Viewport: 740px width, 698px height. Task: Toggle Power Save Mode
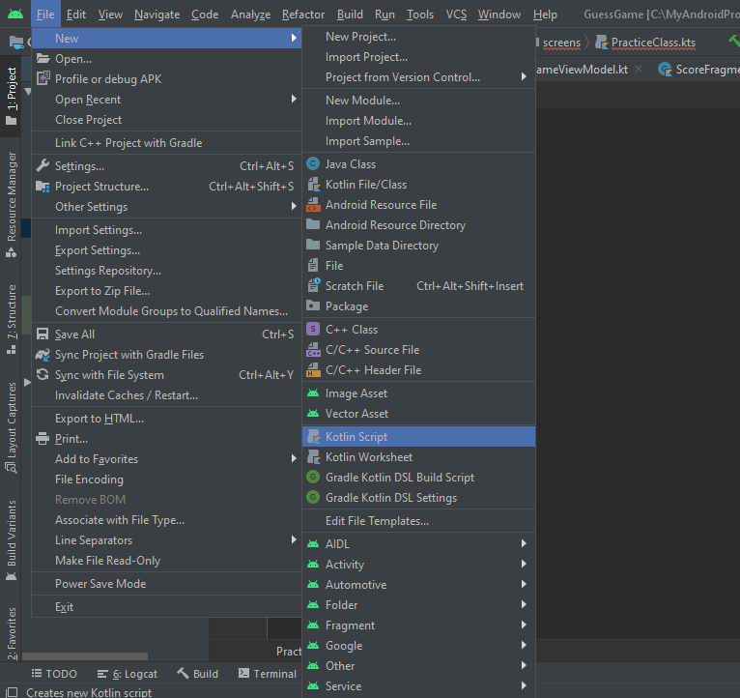100,584
